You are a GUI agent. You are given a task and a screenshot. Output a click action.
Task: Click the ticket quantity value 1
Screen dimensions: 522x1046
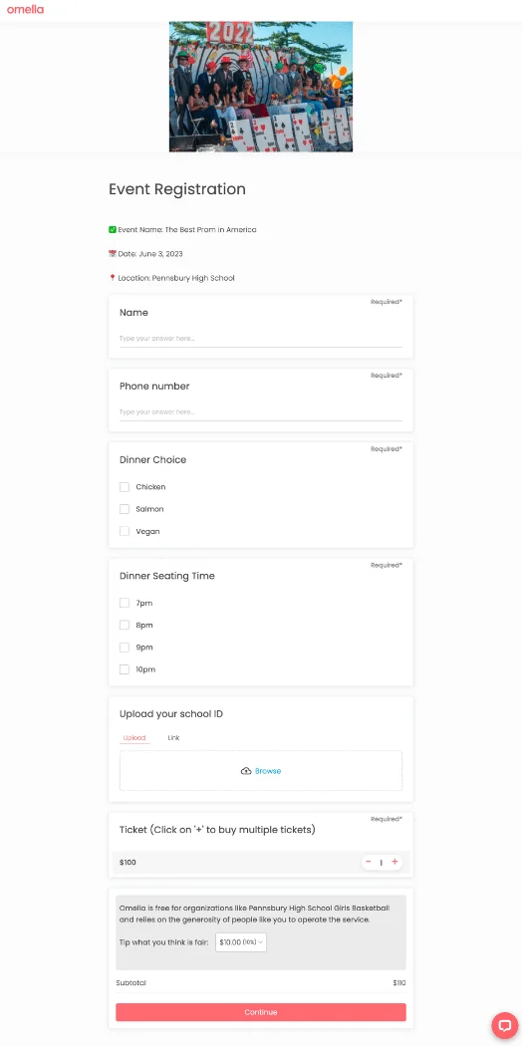[382, 863]
